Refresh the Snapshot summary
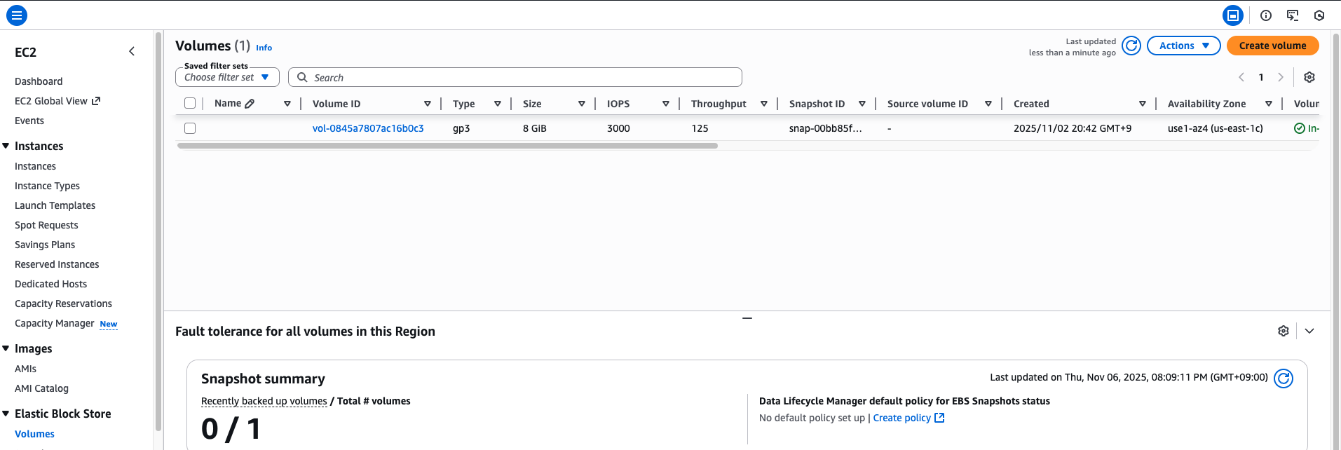The width and height of the screenshot is (1341, 450). coord(1284,379)
